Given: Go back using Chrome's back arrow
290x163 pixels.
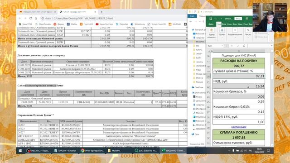Looking at the screenshot, I should [x=20, y=18].
